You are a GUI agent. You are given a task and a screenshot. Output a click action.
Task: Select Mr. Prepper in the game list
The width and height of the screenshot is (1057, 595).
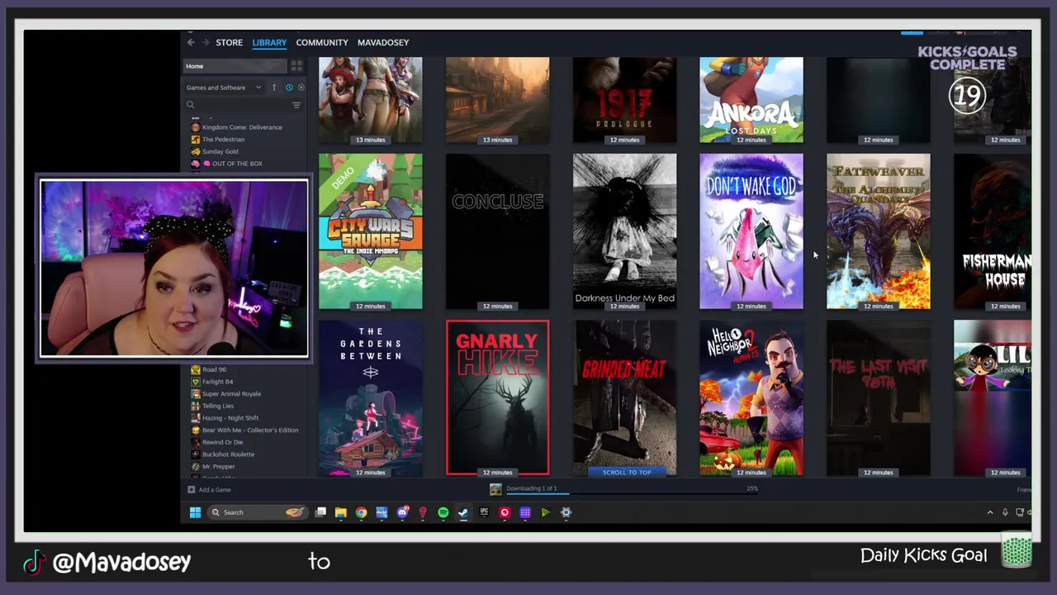(219, 466)
